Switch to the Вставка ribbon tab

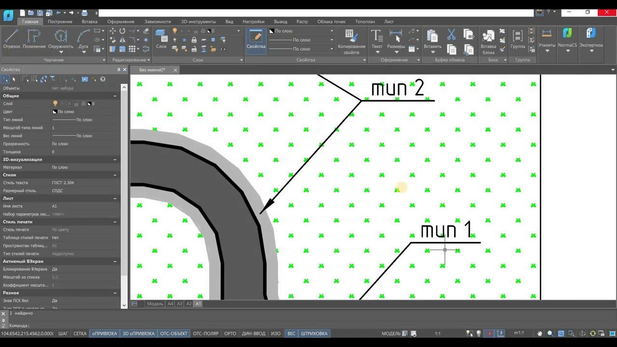click(x=90, y=22)
